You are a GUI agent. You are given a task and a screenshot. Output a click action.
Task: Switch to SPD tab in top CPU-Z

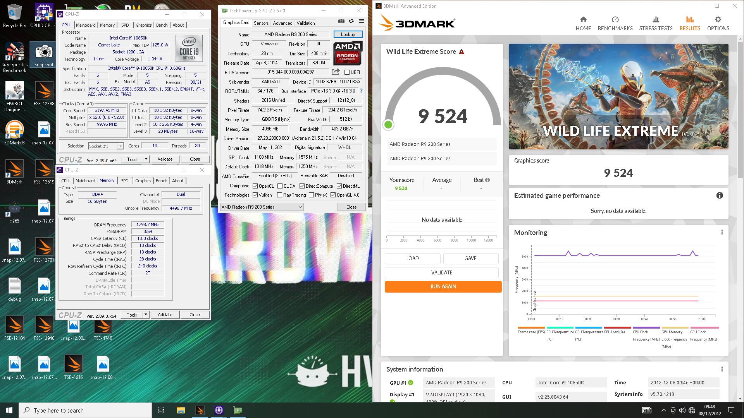point(125,25)
